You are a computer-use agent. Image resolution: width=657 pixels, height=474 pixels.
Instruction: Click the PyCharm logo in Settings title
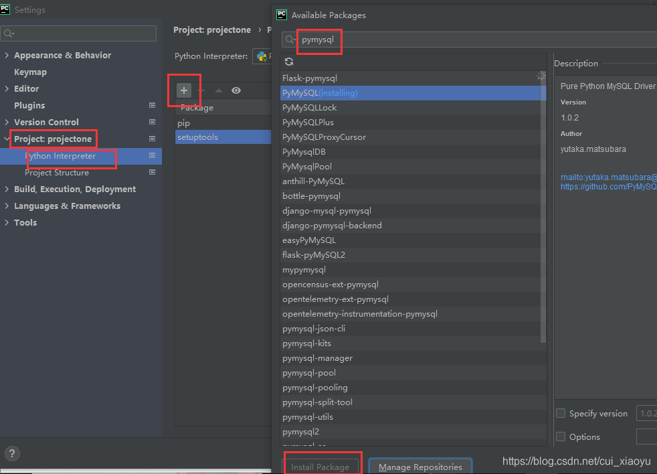pos(5,9)
